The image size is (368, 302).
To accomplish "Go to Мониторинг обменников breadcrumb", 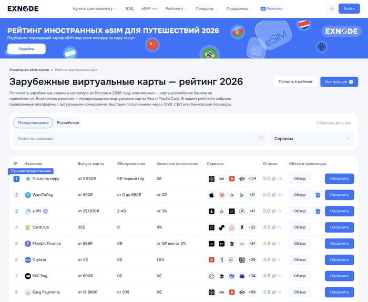I will (x=29, y=70).
